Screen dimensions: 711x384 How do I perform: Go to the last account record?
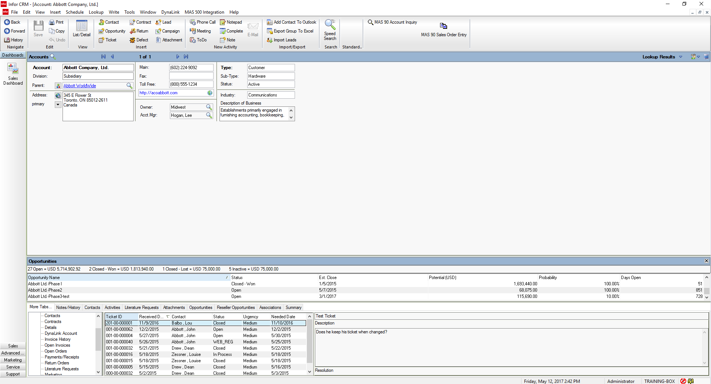pos(186,57)
